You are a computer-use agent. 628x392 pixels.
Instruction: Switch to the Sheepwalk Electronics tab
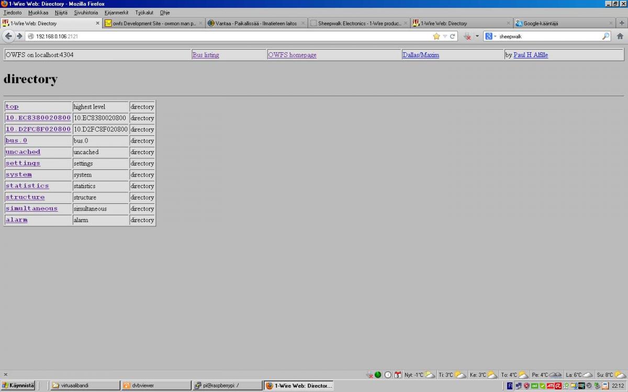(358, 23)
